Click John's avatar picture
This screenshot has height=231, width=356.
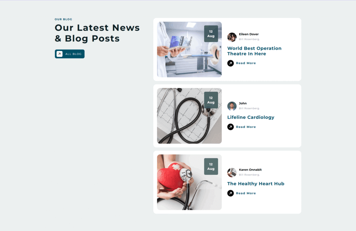(232, 106)
